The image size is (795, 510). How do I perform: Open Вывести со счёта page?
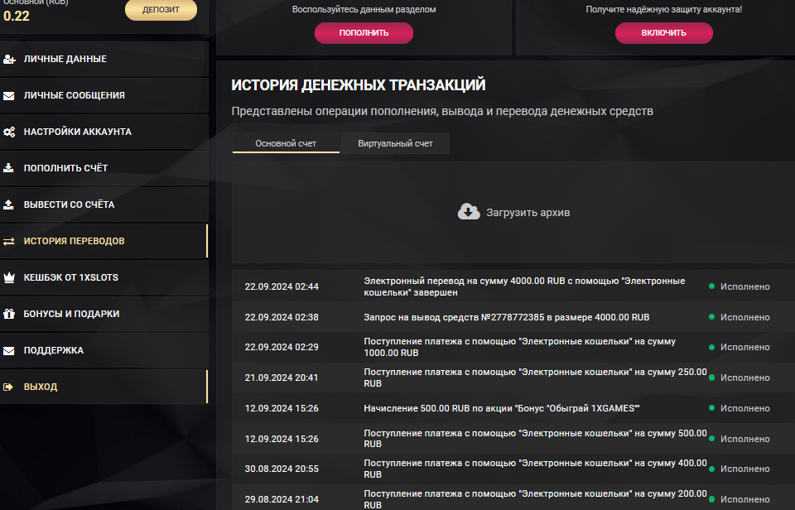point(104,204)
